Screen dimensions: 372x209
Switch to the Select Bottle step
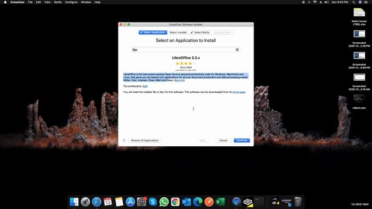(x=200, y=33)
